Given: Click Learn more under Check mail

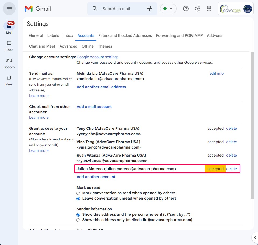Looking at the screenshot, I should click(39, 117).
